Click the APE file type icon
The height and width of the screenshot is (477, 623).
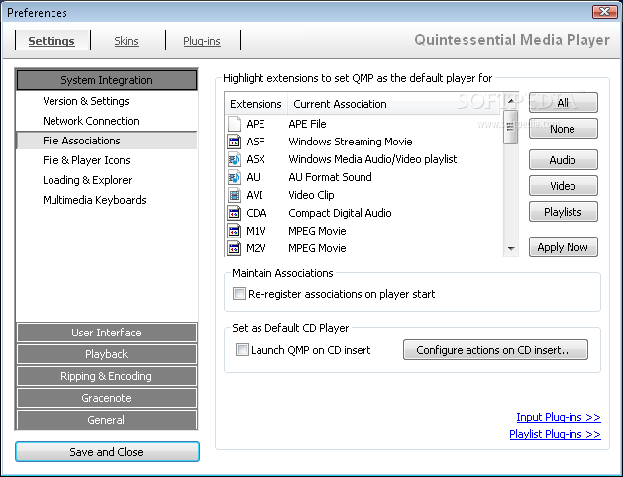tap(234, 124)
